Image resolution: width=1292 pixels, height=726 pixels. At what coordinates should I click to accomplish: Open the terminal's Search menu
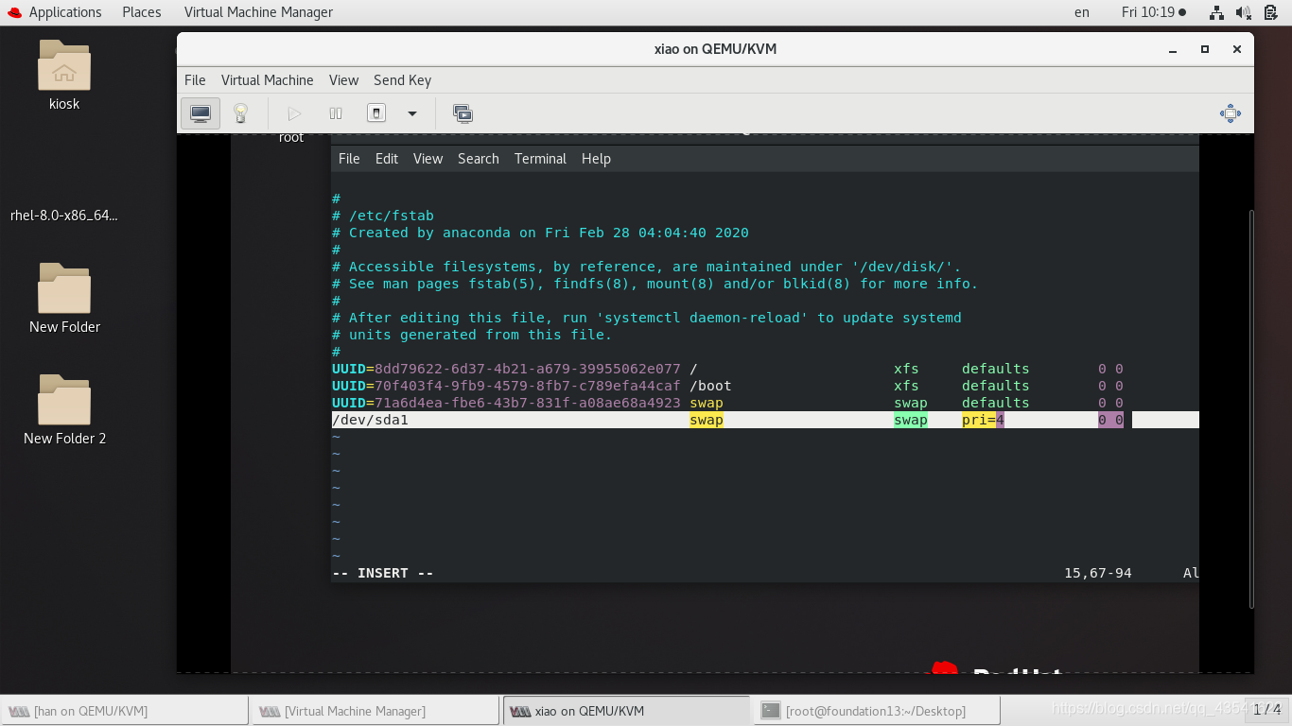[x=479, y=159]
